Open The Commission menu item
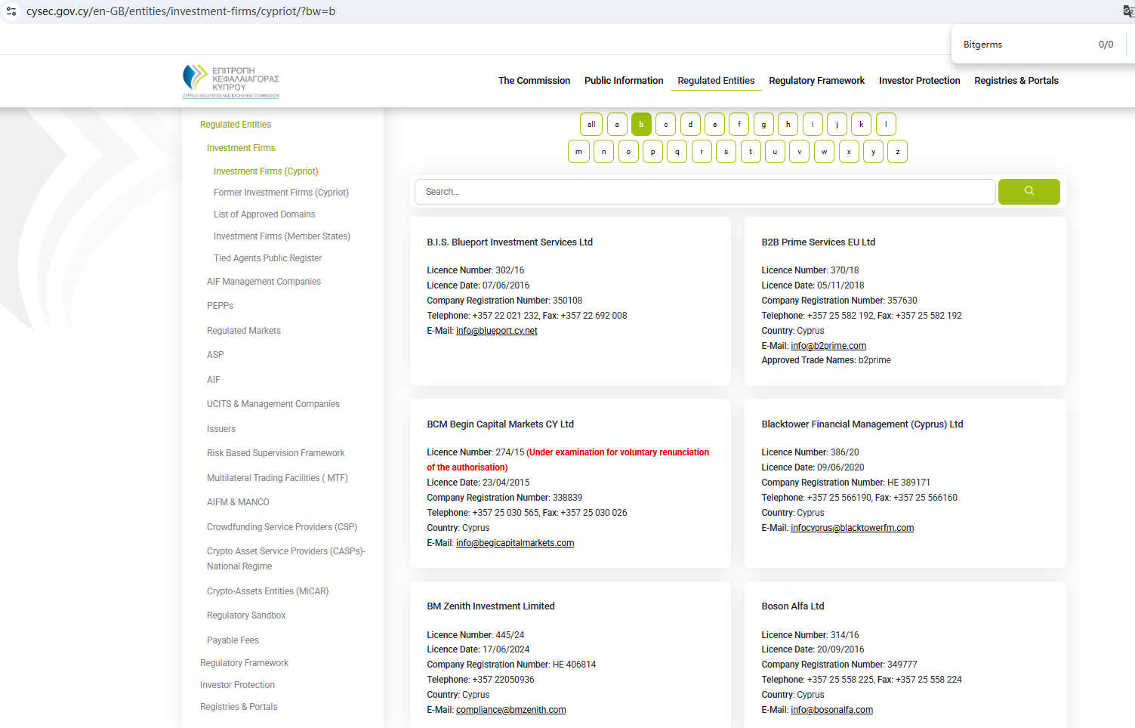 click(534, 81)
